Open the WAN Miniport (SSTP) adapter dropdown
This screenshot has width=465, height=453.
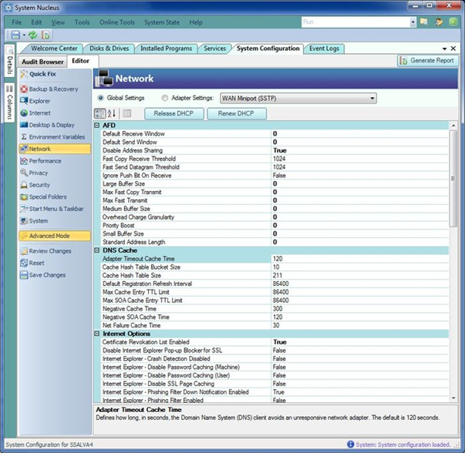372,98
